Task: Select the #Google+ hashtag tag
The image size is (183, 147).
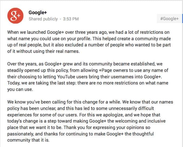Action: click(x=169, y=19)
